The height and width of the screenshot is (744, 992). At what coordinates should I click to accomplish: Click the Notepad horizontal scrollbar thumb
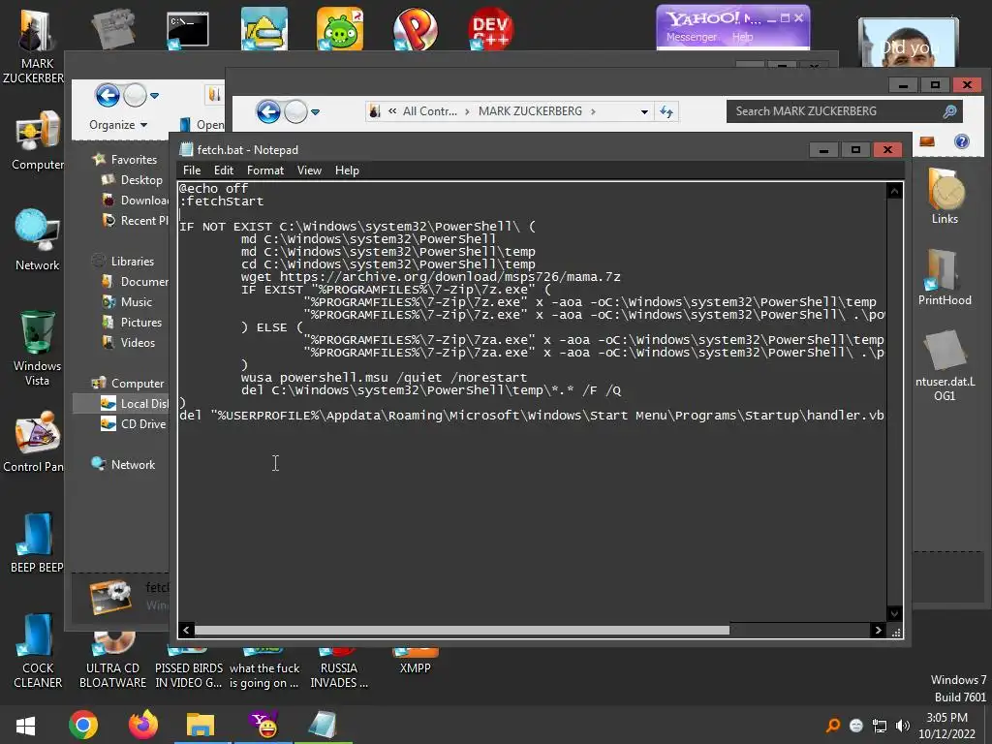point(462,630)
